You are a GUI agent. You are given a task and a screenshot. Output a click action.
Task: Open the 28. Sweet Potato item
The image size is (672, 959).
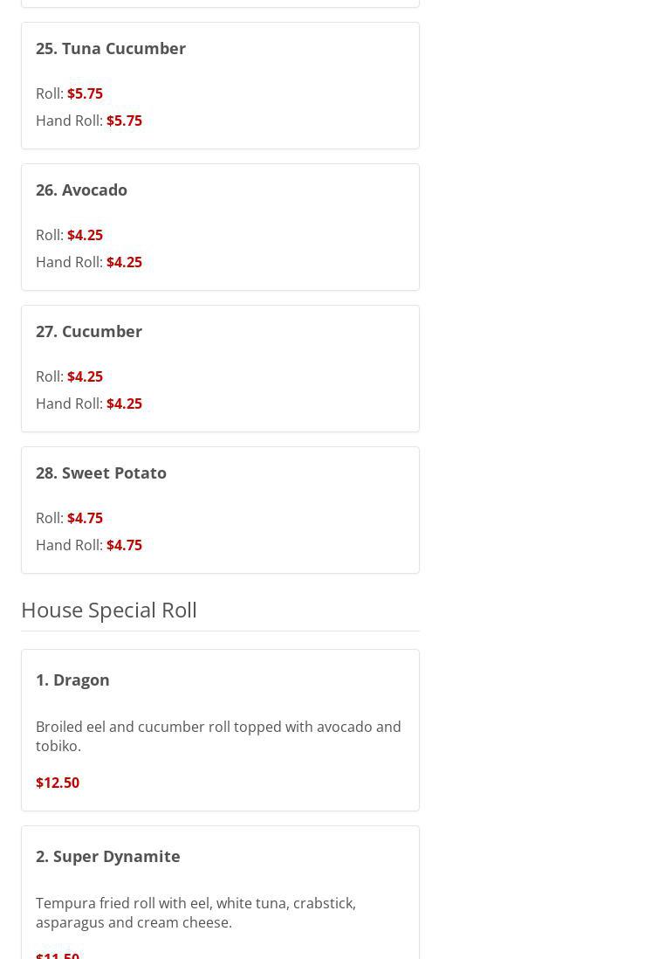point(101,473)
